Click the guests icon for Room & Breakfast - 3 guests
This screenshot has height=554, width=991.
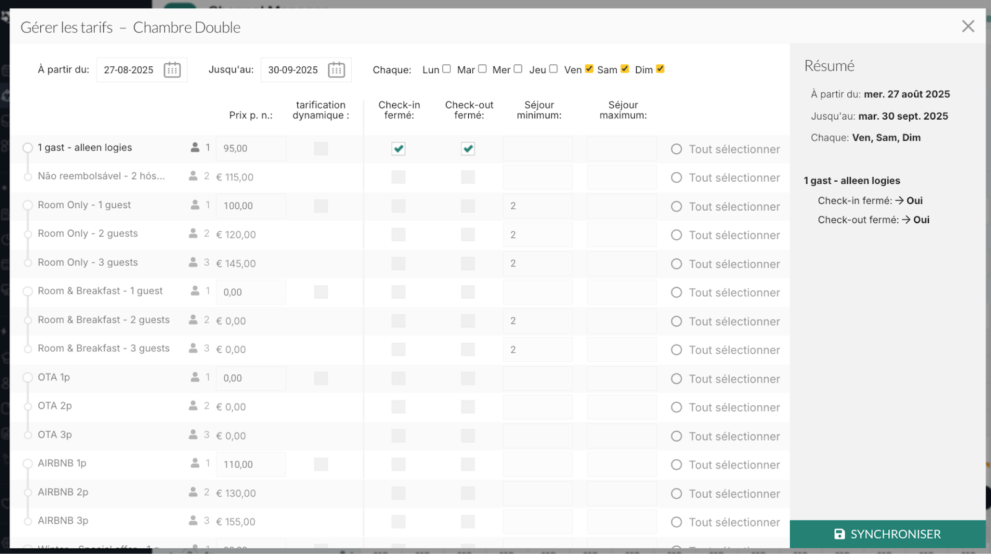[193, 348]
